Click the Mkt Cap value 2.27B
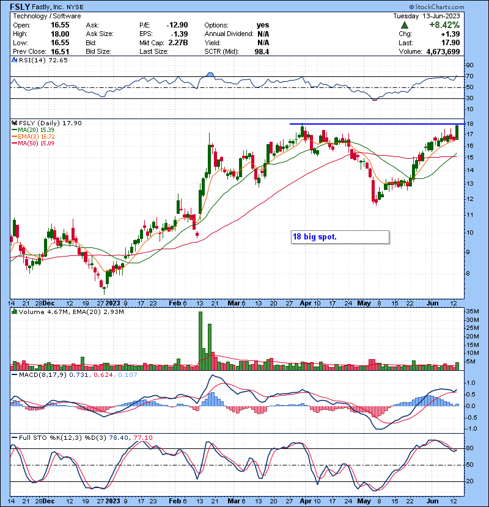The width and height of the screenshot is (489, 507). click(x=178, y=43)
